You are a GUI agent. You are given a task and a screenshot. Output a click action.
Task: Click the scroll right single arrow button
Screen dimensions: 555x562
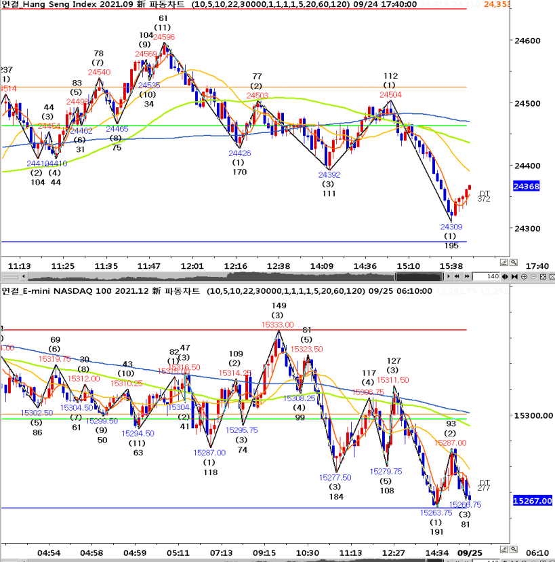pyautogui.click(x=449, y=276)
